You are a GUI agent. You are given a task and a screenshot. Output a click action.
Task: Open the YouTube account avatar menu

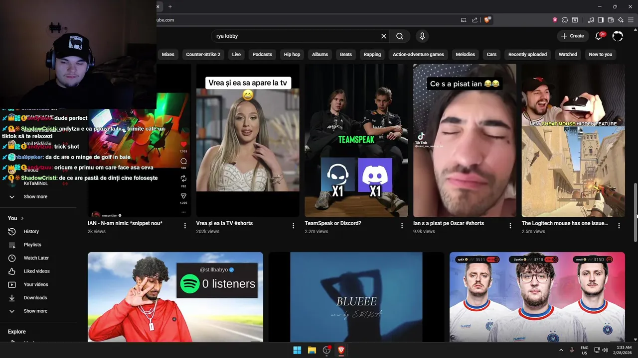click(618, 36)
